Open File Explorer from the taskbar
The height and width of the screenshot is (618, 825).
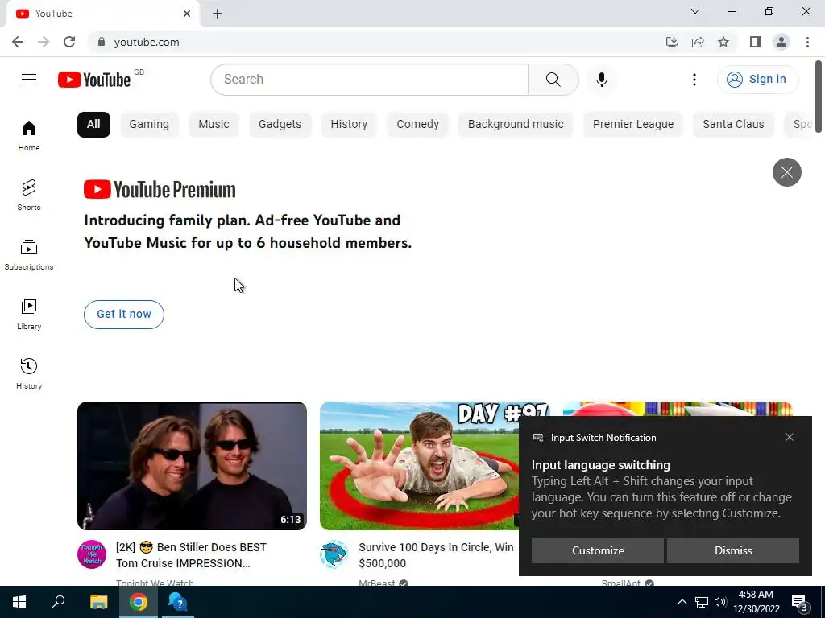(98, 602)
